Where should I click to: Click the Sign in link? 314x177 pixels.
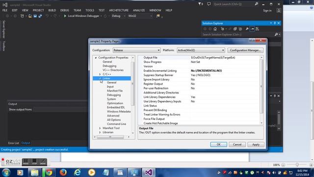(267, 10)
